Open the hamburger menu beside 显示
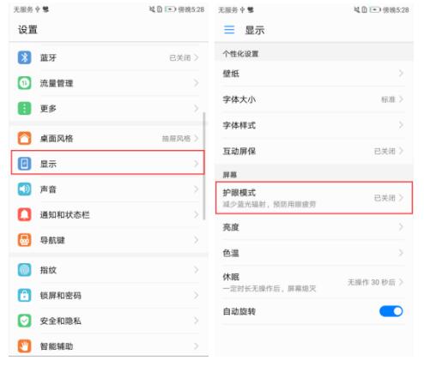The image size is (424, 366). 229,30
